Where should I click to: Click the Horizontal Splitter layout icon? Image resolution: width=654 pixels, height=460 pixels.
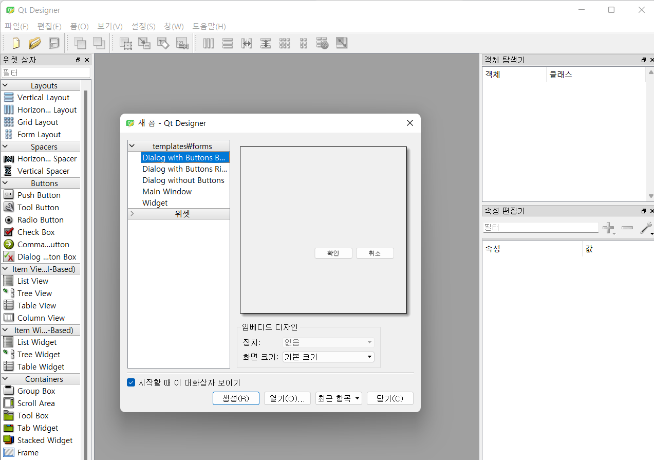point(247,43)
